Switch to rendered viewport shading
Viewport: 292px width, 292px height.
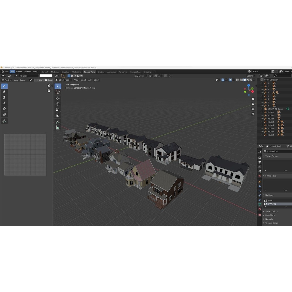[x=251, y=80]
